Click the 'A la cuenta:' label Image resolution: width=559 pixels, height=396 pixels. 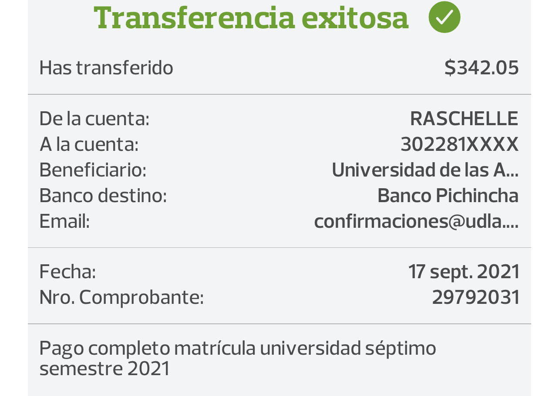click(89, 144)
